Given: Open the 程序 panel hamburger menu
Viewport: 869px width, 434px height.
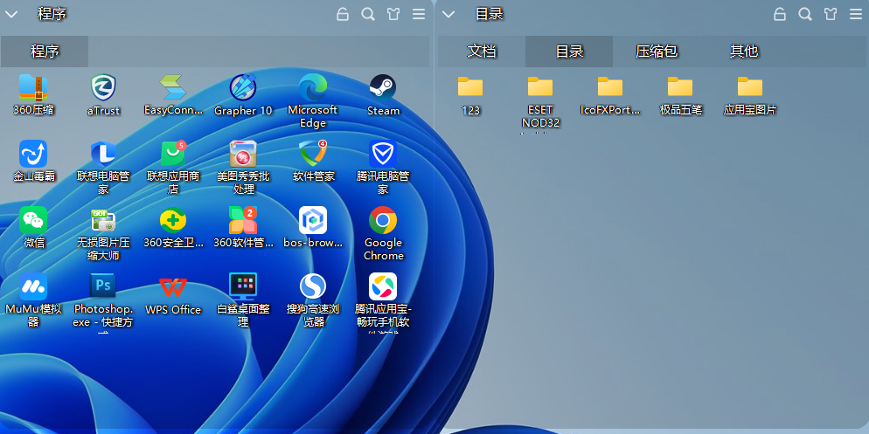Looking at the screenshot, I should (419, 14).
